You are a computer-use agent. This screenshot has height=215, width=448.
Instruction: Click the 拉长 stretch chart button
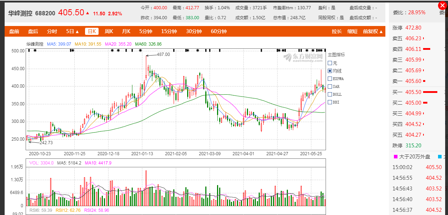pyautogui.click(x=337, y=31)
